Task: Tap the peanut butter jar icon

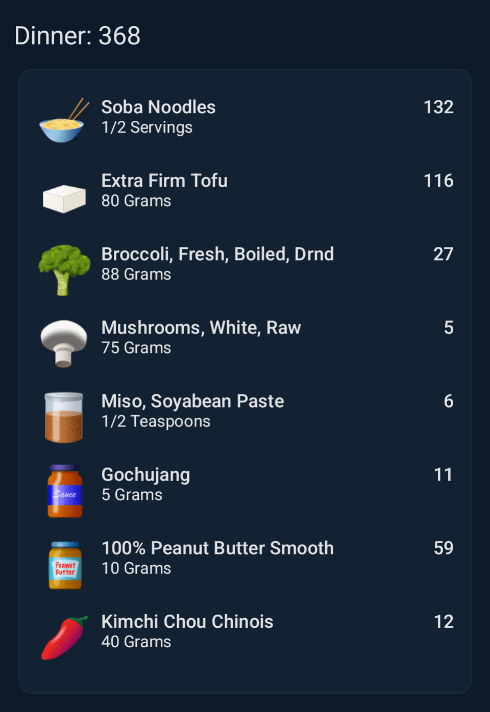Action: tap(65, 565)
